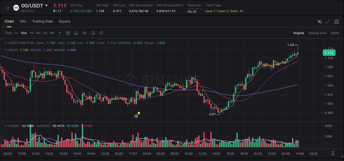Open chart settings via the hexagon icon
344x161 pixels.
coord(101,33)
